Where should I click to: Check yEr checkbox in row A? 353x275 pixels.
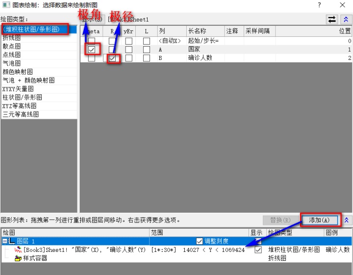tap(129, 50)
